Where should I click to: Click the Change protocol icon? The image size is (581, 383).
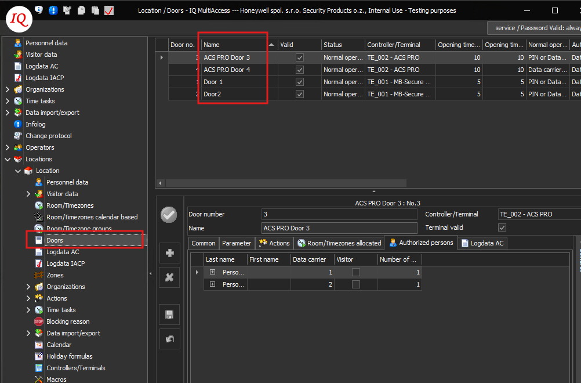click(18, 136)
